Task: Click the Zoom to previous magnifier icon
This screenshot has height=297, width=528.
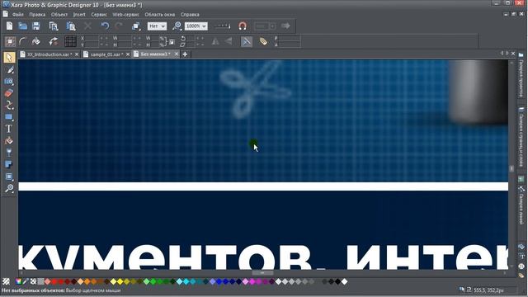Action: coord(177,26)
